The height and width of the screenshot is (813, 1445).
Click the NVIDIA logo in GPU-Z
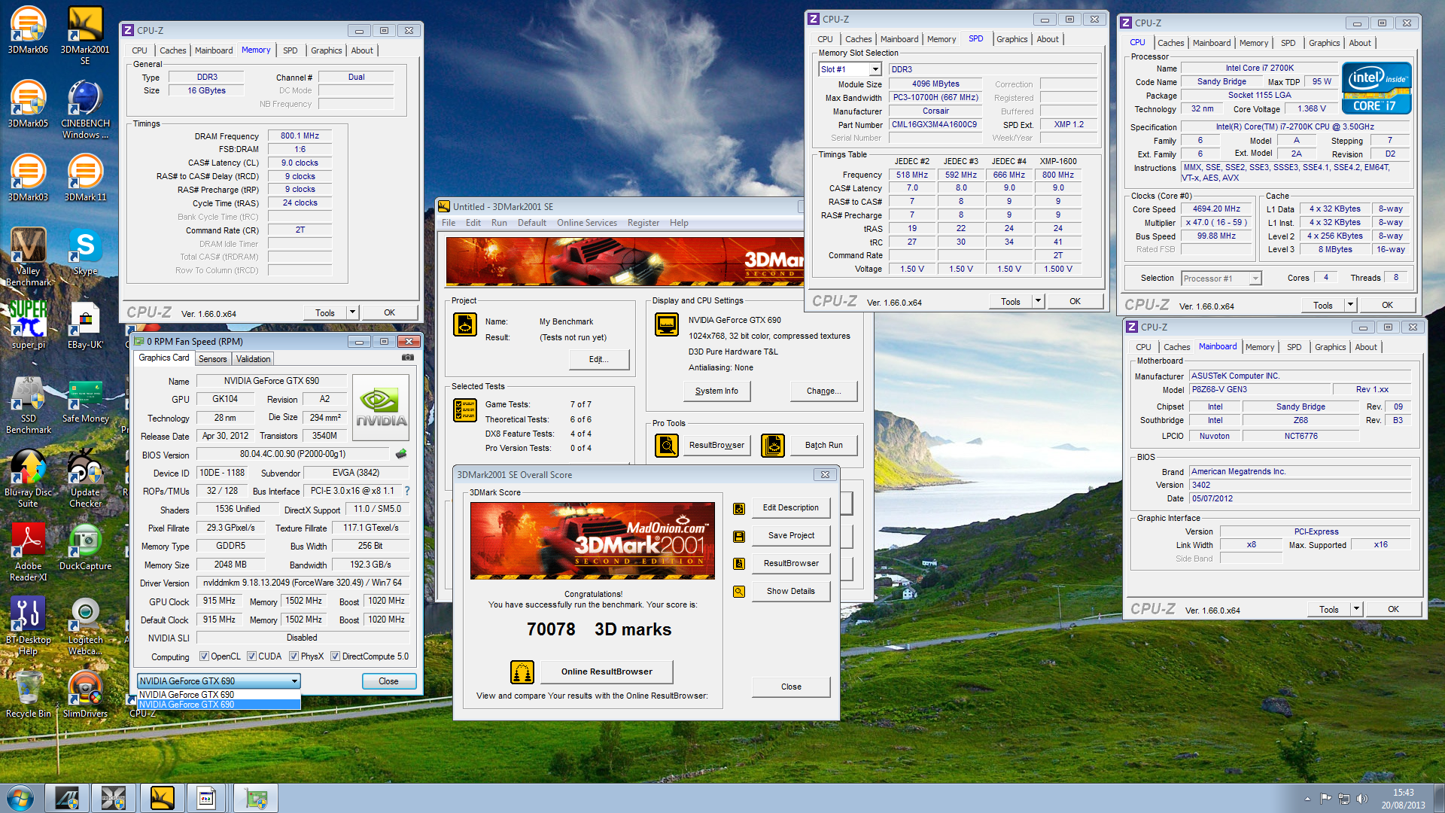(x=381, y=406)
